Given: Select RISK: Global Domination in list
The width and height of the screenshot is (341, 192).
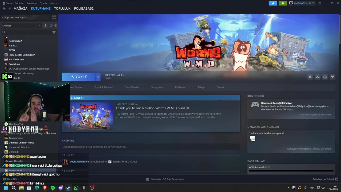Looking at the screenshot, I should click(x=22, y=55).
